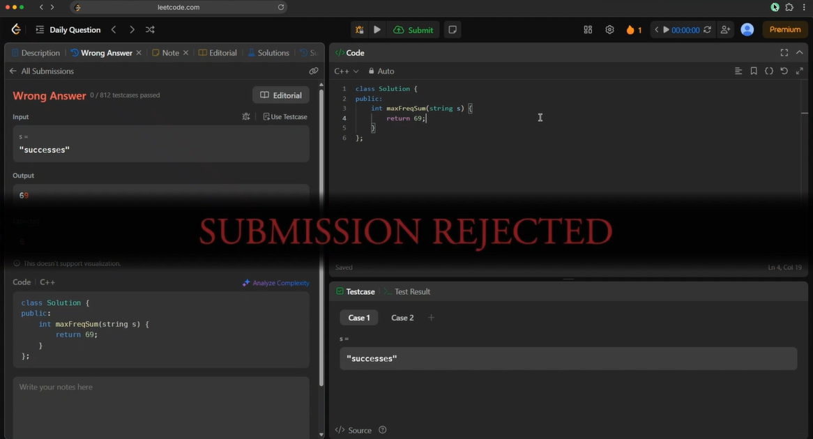The image size is (813, 439).
Task: Start the timer at 00:00:00
Action: 667,30
